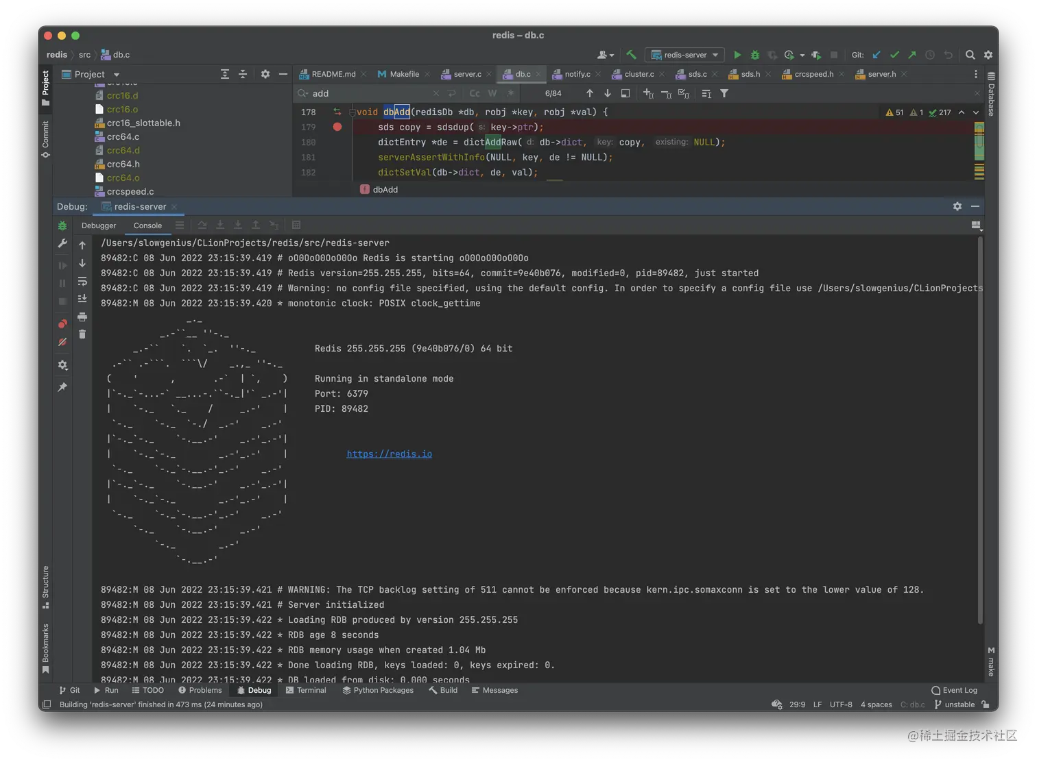Open 4 spaces indent selector
Image resolution: width=1037 pixels, height=762 pixels.
click(x=877, y=704)
